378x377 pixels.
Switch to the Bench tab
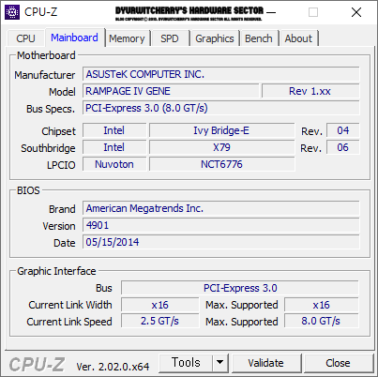[259, 38]
